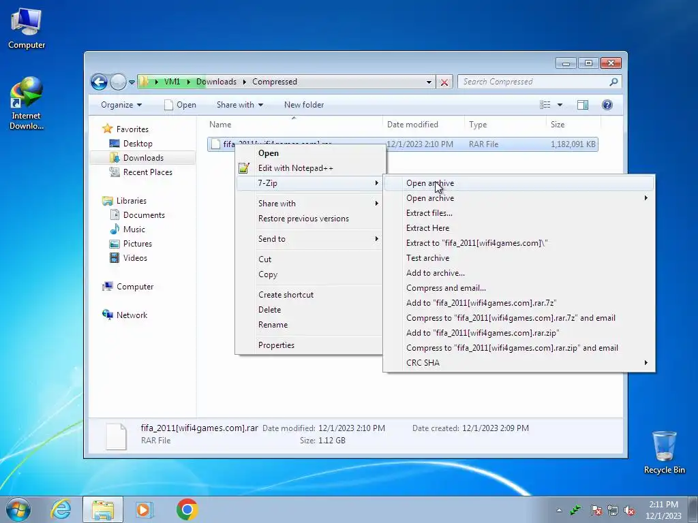Launch Internet Explorer from taskbar
The width and height of the screenshot is (698, 523).
pyautogui.click(x=61, y=509)
